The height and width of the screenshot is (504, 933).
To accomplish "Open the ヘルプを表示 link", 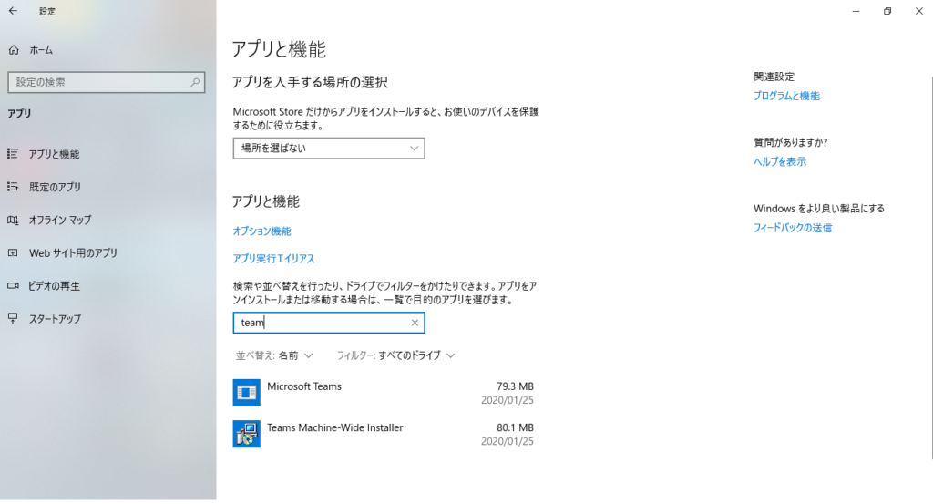I will click(x=780, y=162).
